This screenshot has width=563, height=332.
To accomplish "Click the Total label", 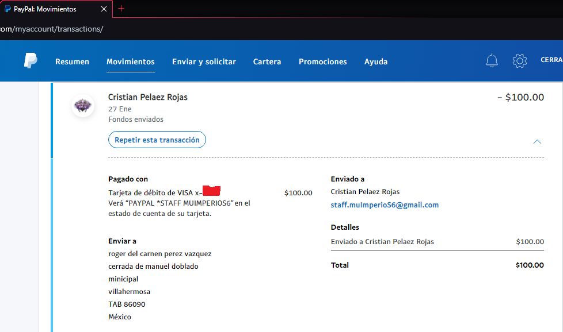I will (x=340, y=265).
